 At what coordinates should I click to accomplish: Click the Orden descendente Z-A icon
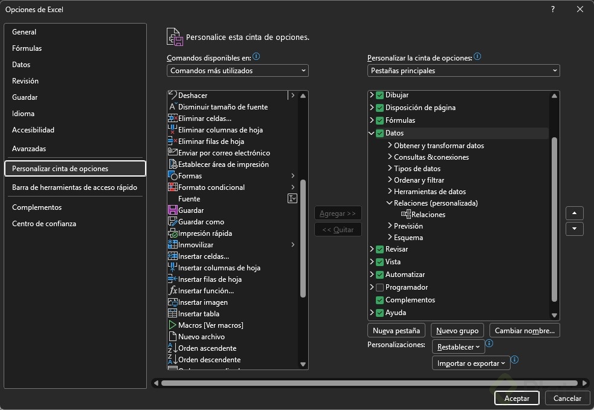point(173,359)
